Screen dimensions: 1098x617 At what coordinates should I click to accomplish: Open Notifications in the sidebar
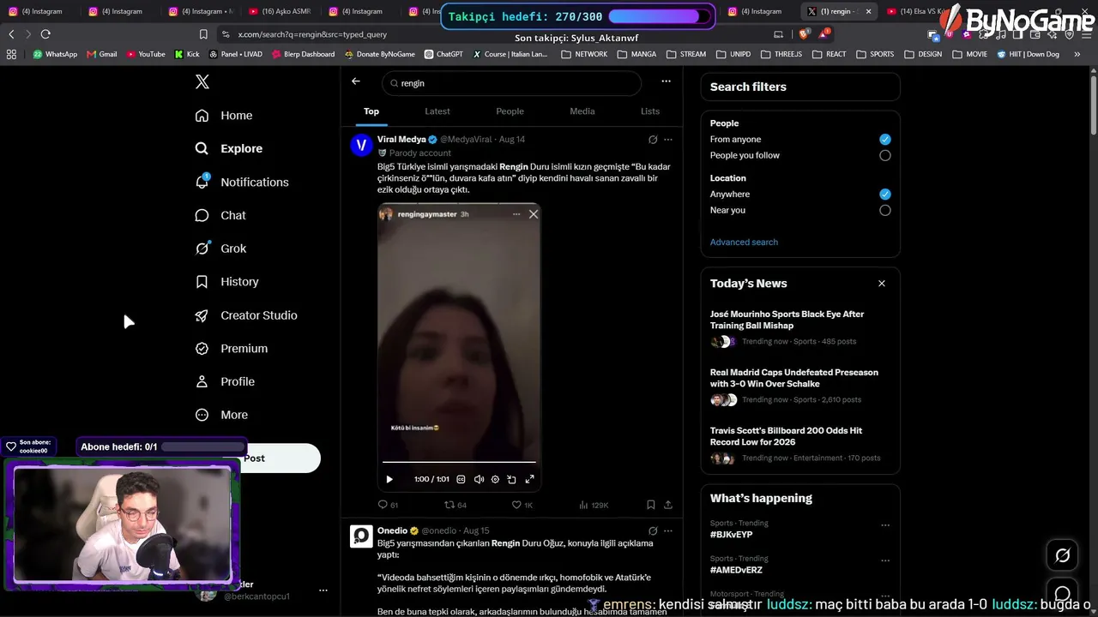point(242,182)
